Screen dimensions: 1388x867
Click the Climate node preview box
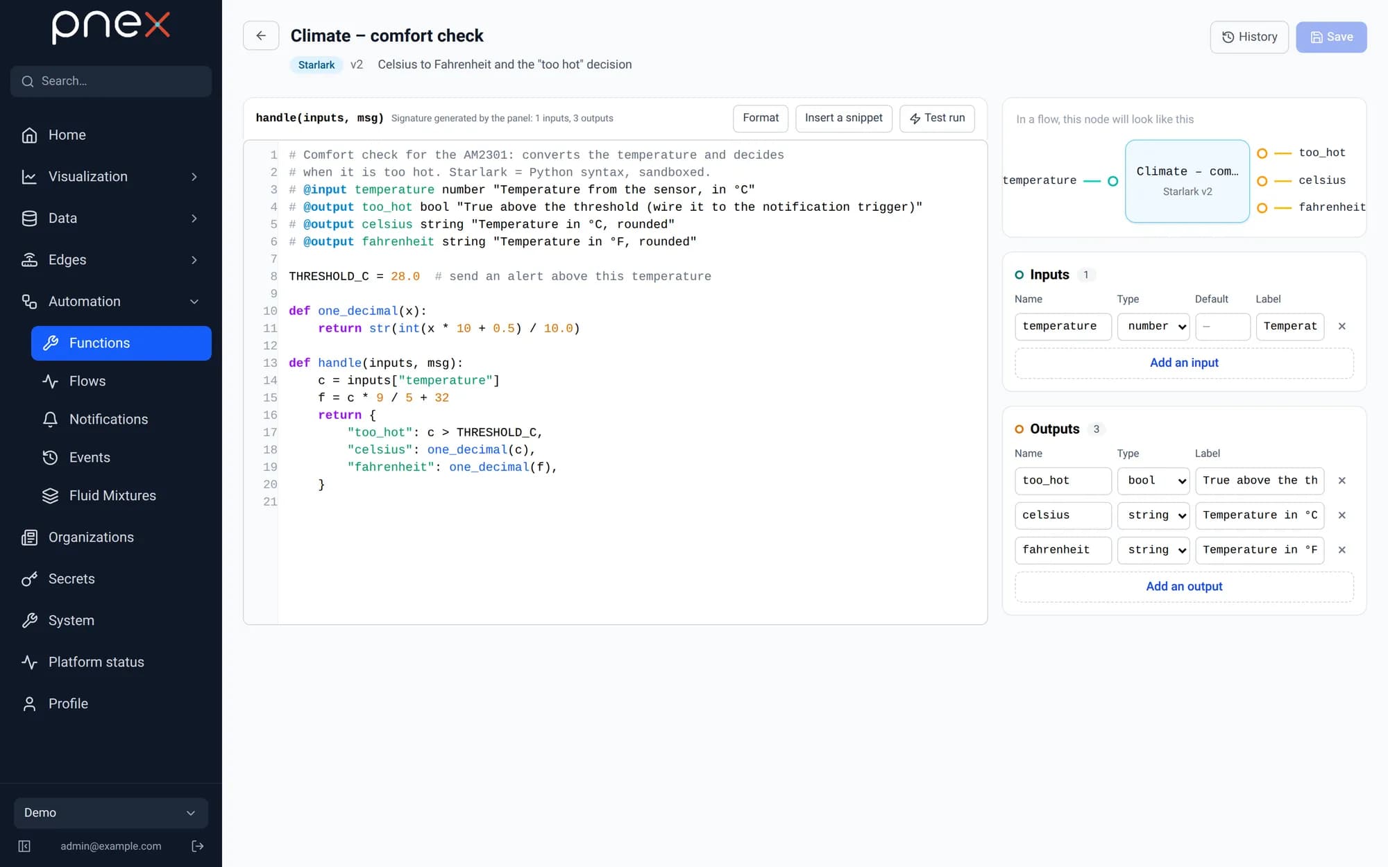1187,181
